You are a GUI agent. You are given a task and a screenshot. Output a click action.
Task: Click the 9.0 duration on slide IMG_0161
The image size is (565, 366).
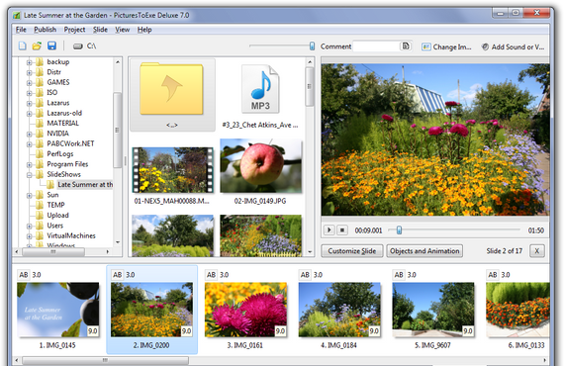[280, 330]
